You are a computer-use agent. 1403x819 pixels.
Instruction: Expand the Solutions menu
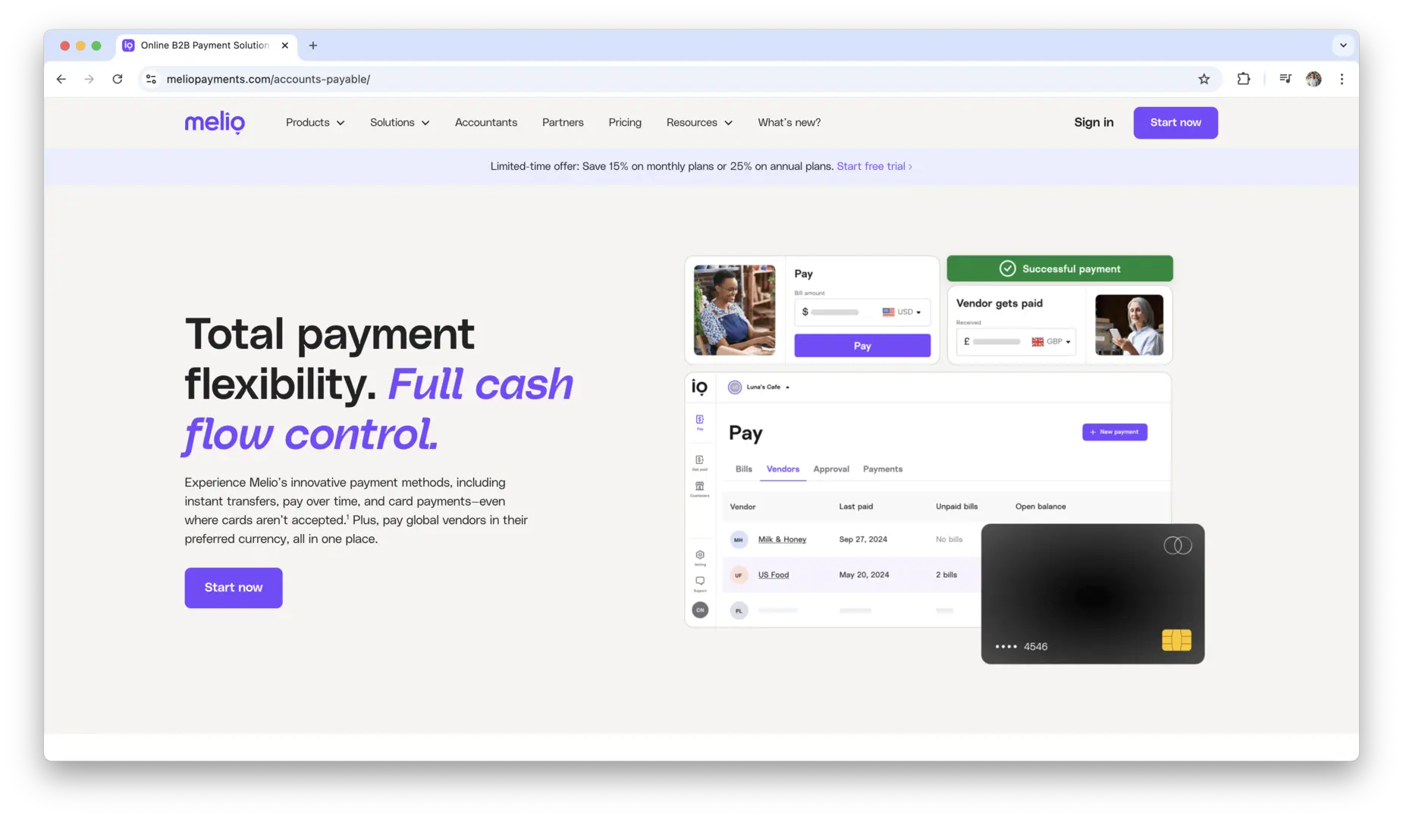400,122
